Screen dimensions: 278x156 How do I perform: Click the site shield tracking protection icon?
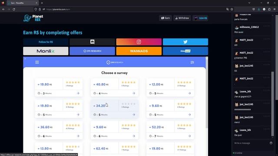point(36,9)
